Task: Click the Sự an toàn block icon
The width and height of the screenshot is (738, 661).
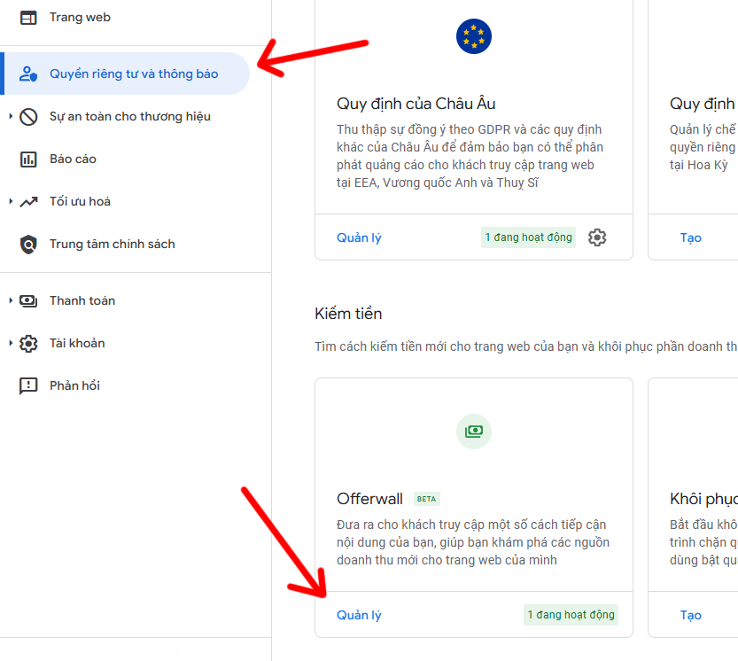Action: (x=28, y=117)
